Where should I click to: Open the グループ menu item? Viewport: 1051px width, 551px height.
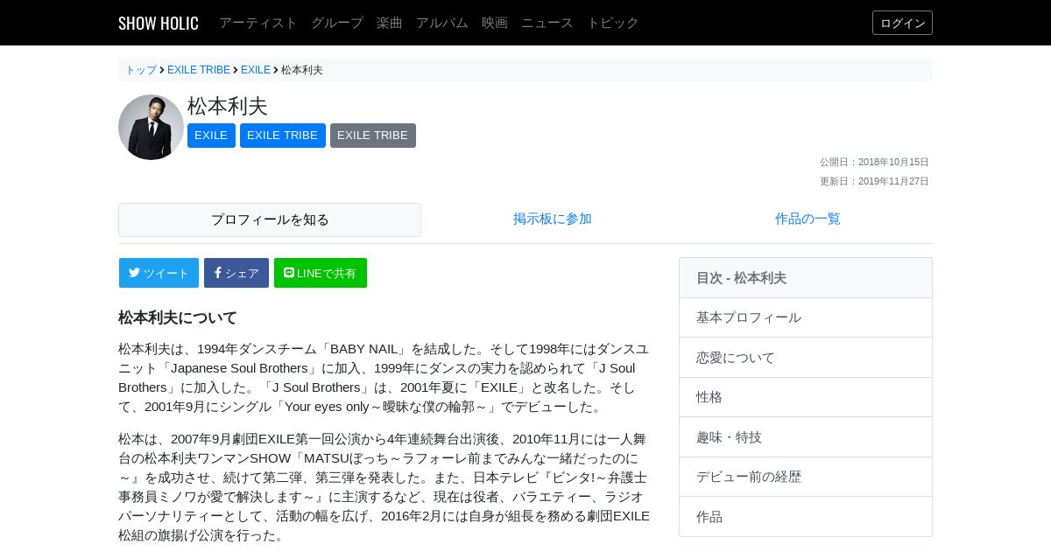click(337, 23)
